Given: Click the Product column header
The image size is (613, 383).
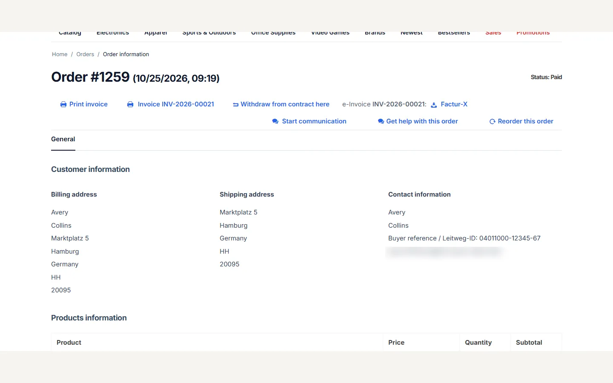Looking at the screenshot, I should (69, 343).
